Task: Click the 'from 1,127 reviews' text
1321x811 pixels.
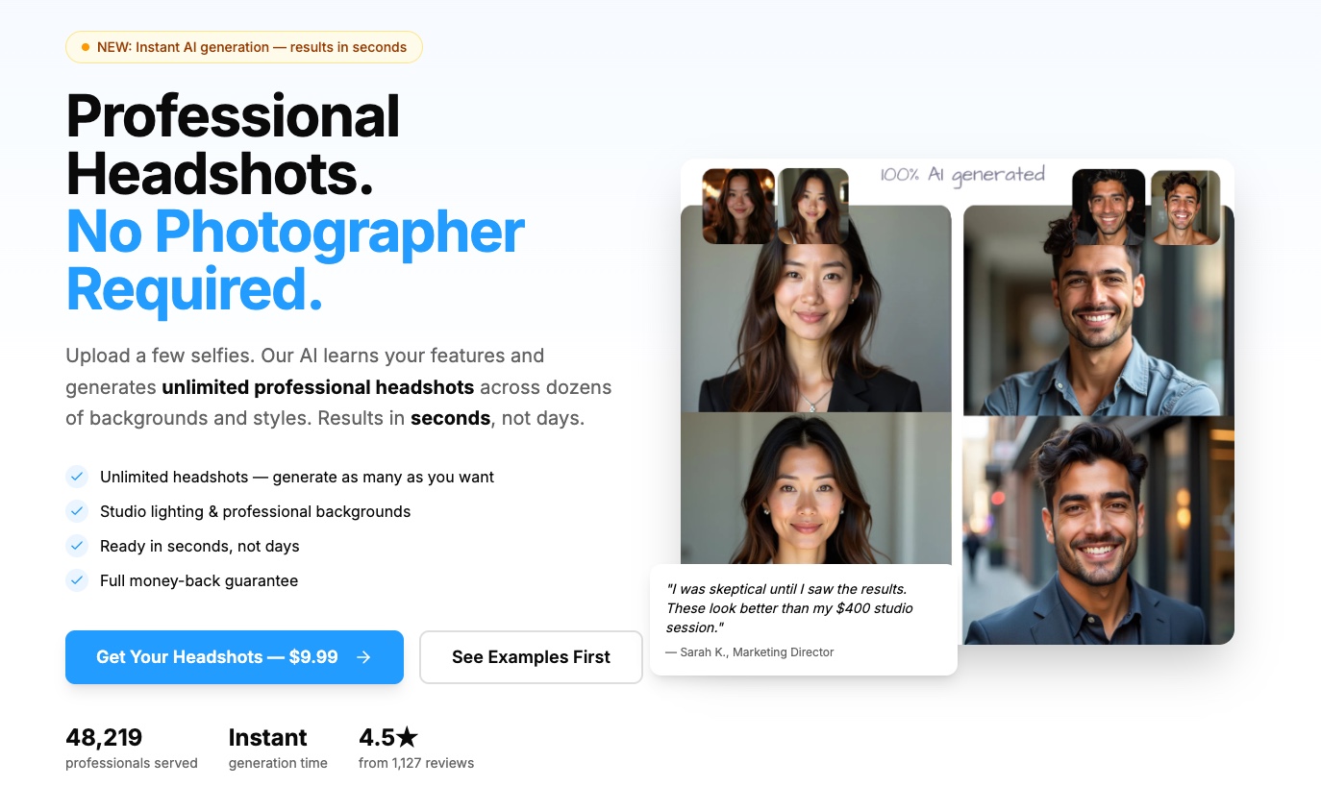Action: [416, 763]
